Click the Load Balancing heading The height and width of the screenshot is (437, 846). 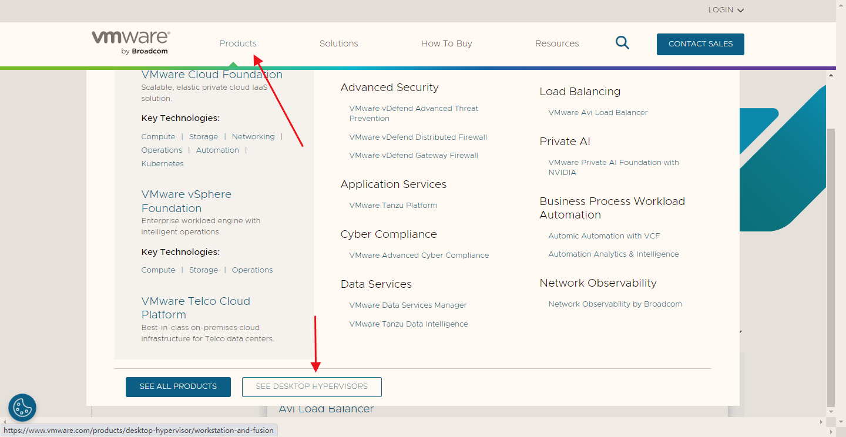(x=580, y=92)
